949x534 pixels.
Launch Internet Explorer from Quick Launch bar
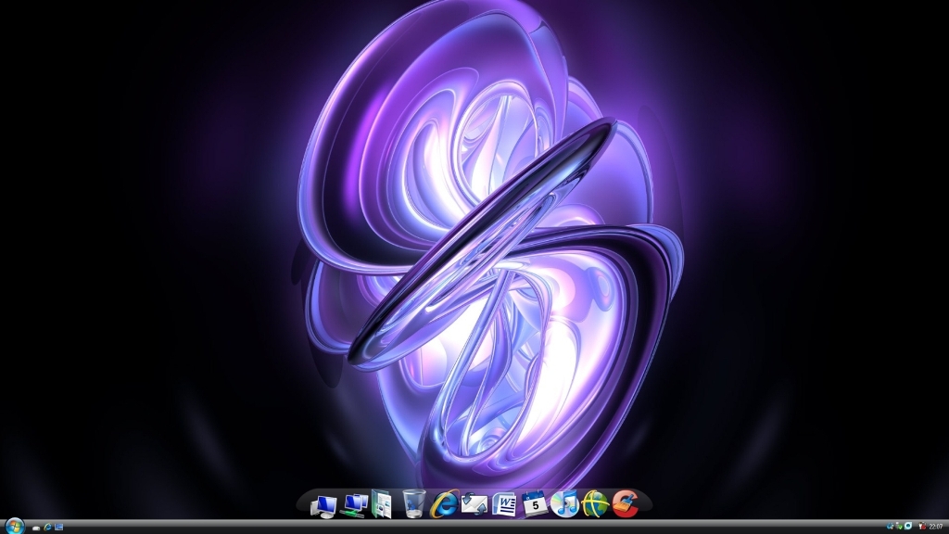point(47,528)
